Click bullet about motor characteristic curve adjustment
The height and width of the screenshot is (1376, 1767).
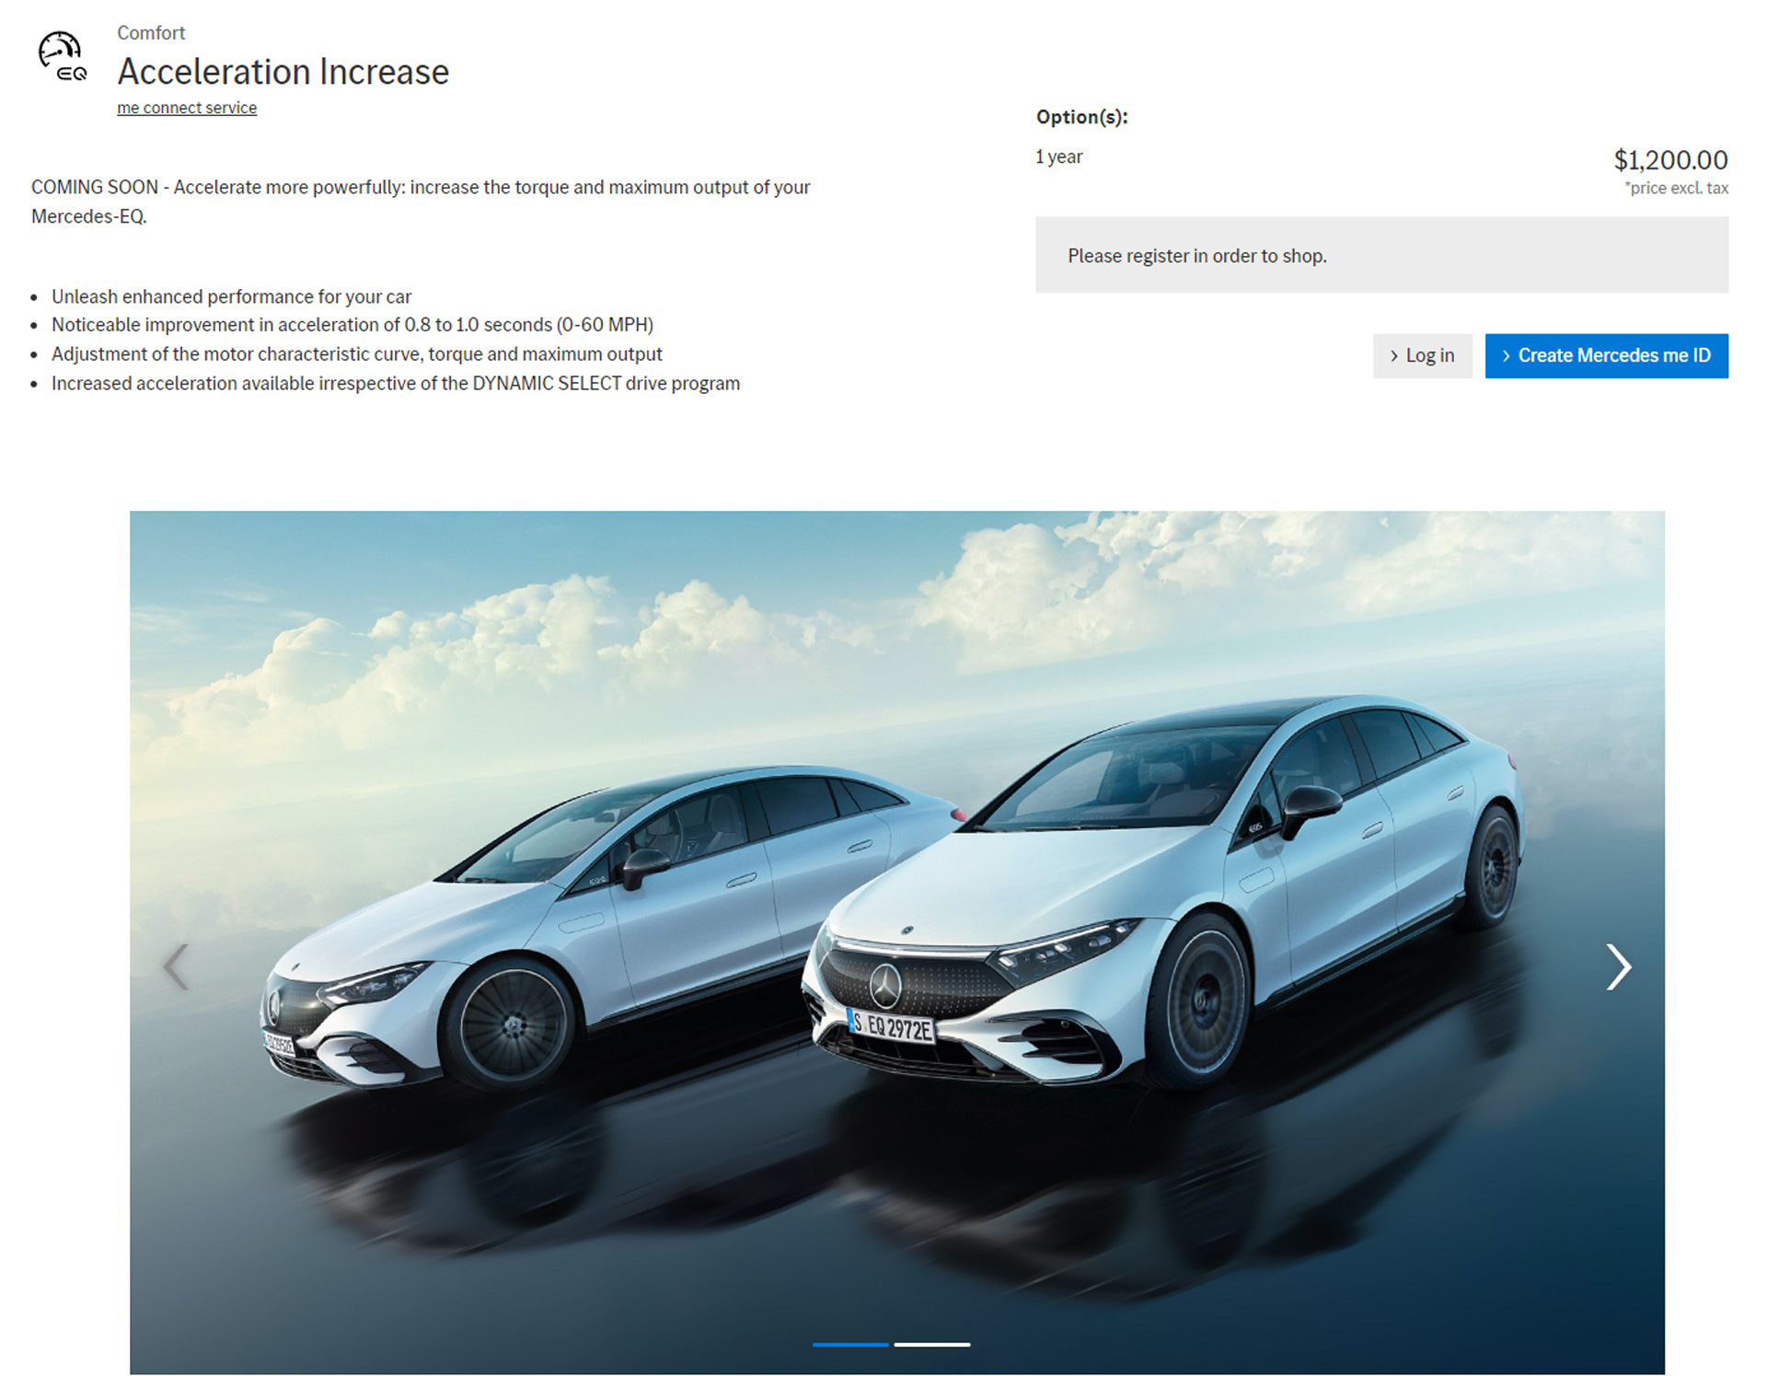tap(357, 354)
